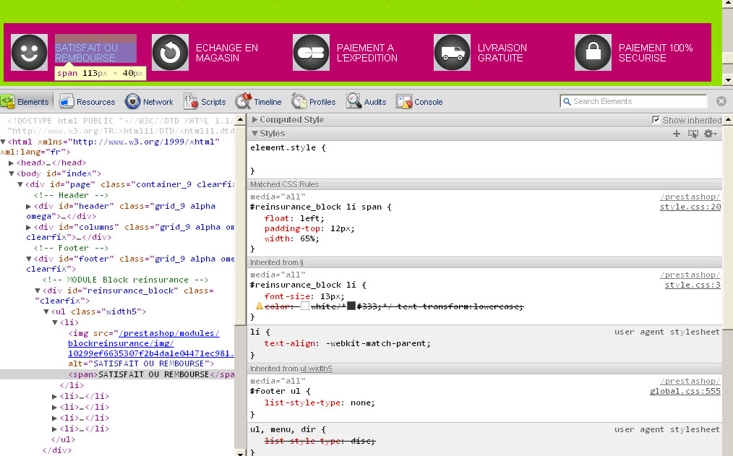
Task: Open the global.css:555 source link
Action: [x=685, y=391]
